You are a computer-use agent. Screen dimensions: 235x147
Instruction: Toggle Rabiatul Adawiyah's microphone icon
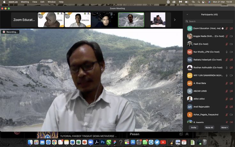point(227,60)
